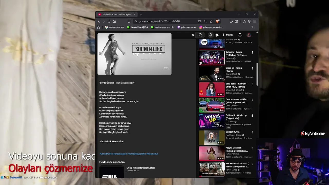The height and width of the screenshot is (185, 329).
Task: Open the YouTube account avatar menu
Action: click(249, 35)
